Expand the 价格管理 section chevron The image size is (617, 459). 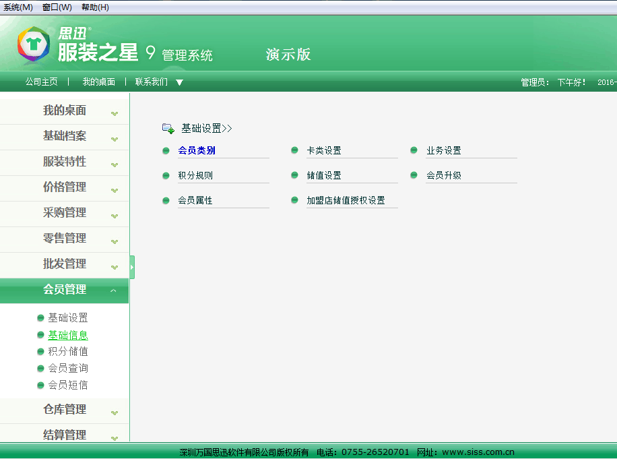115,191
